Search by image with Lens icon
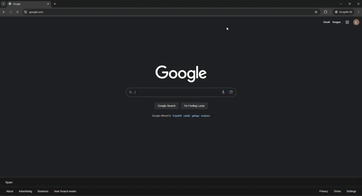 (231, 92)
